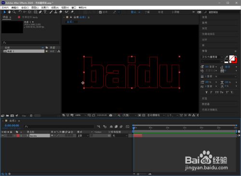The height and width of the screenshot is (176, 241).
Task: Open the view layout dropdown
Action: [173, 115]
